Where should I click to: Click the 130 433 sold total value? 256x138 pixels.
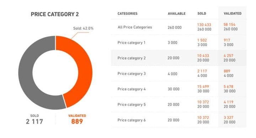coord(204,25)
